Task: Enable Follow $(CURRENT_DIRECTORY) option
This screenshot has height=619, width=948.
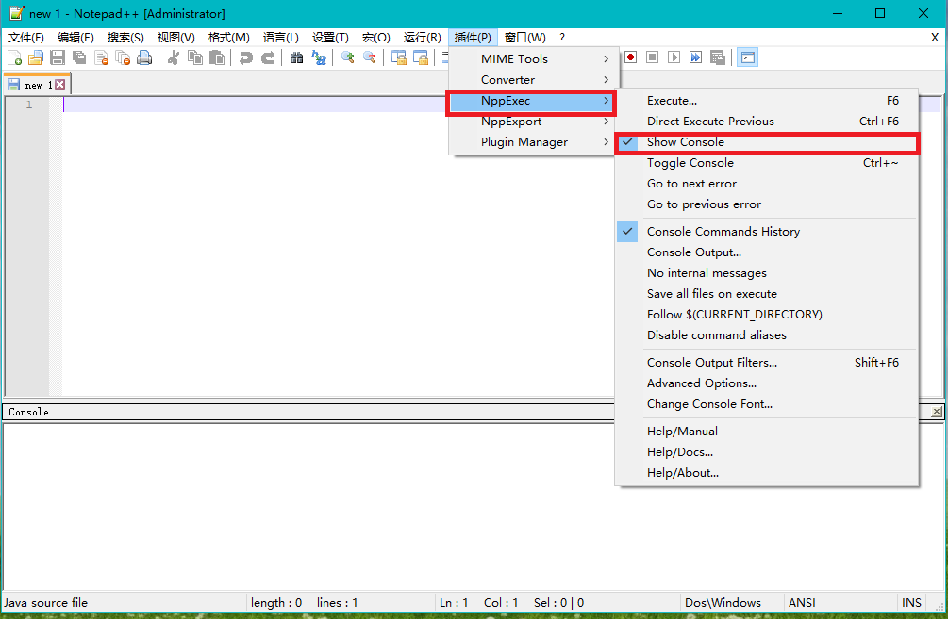Action: pyautogui.click(x=767, y=315)
